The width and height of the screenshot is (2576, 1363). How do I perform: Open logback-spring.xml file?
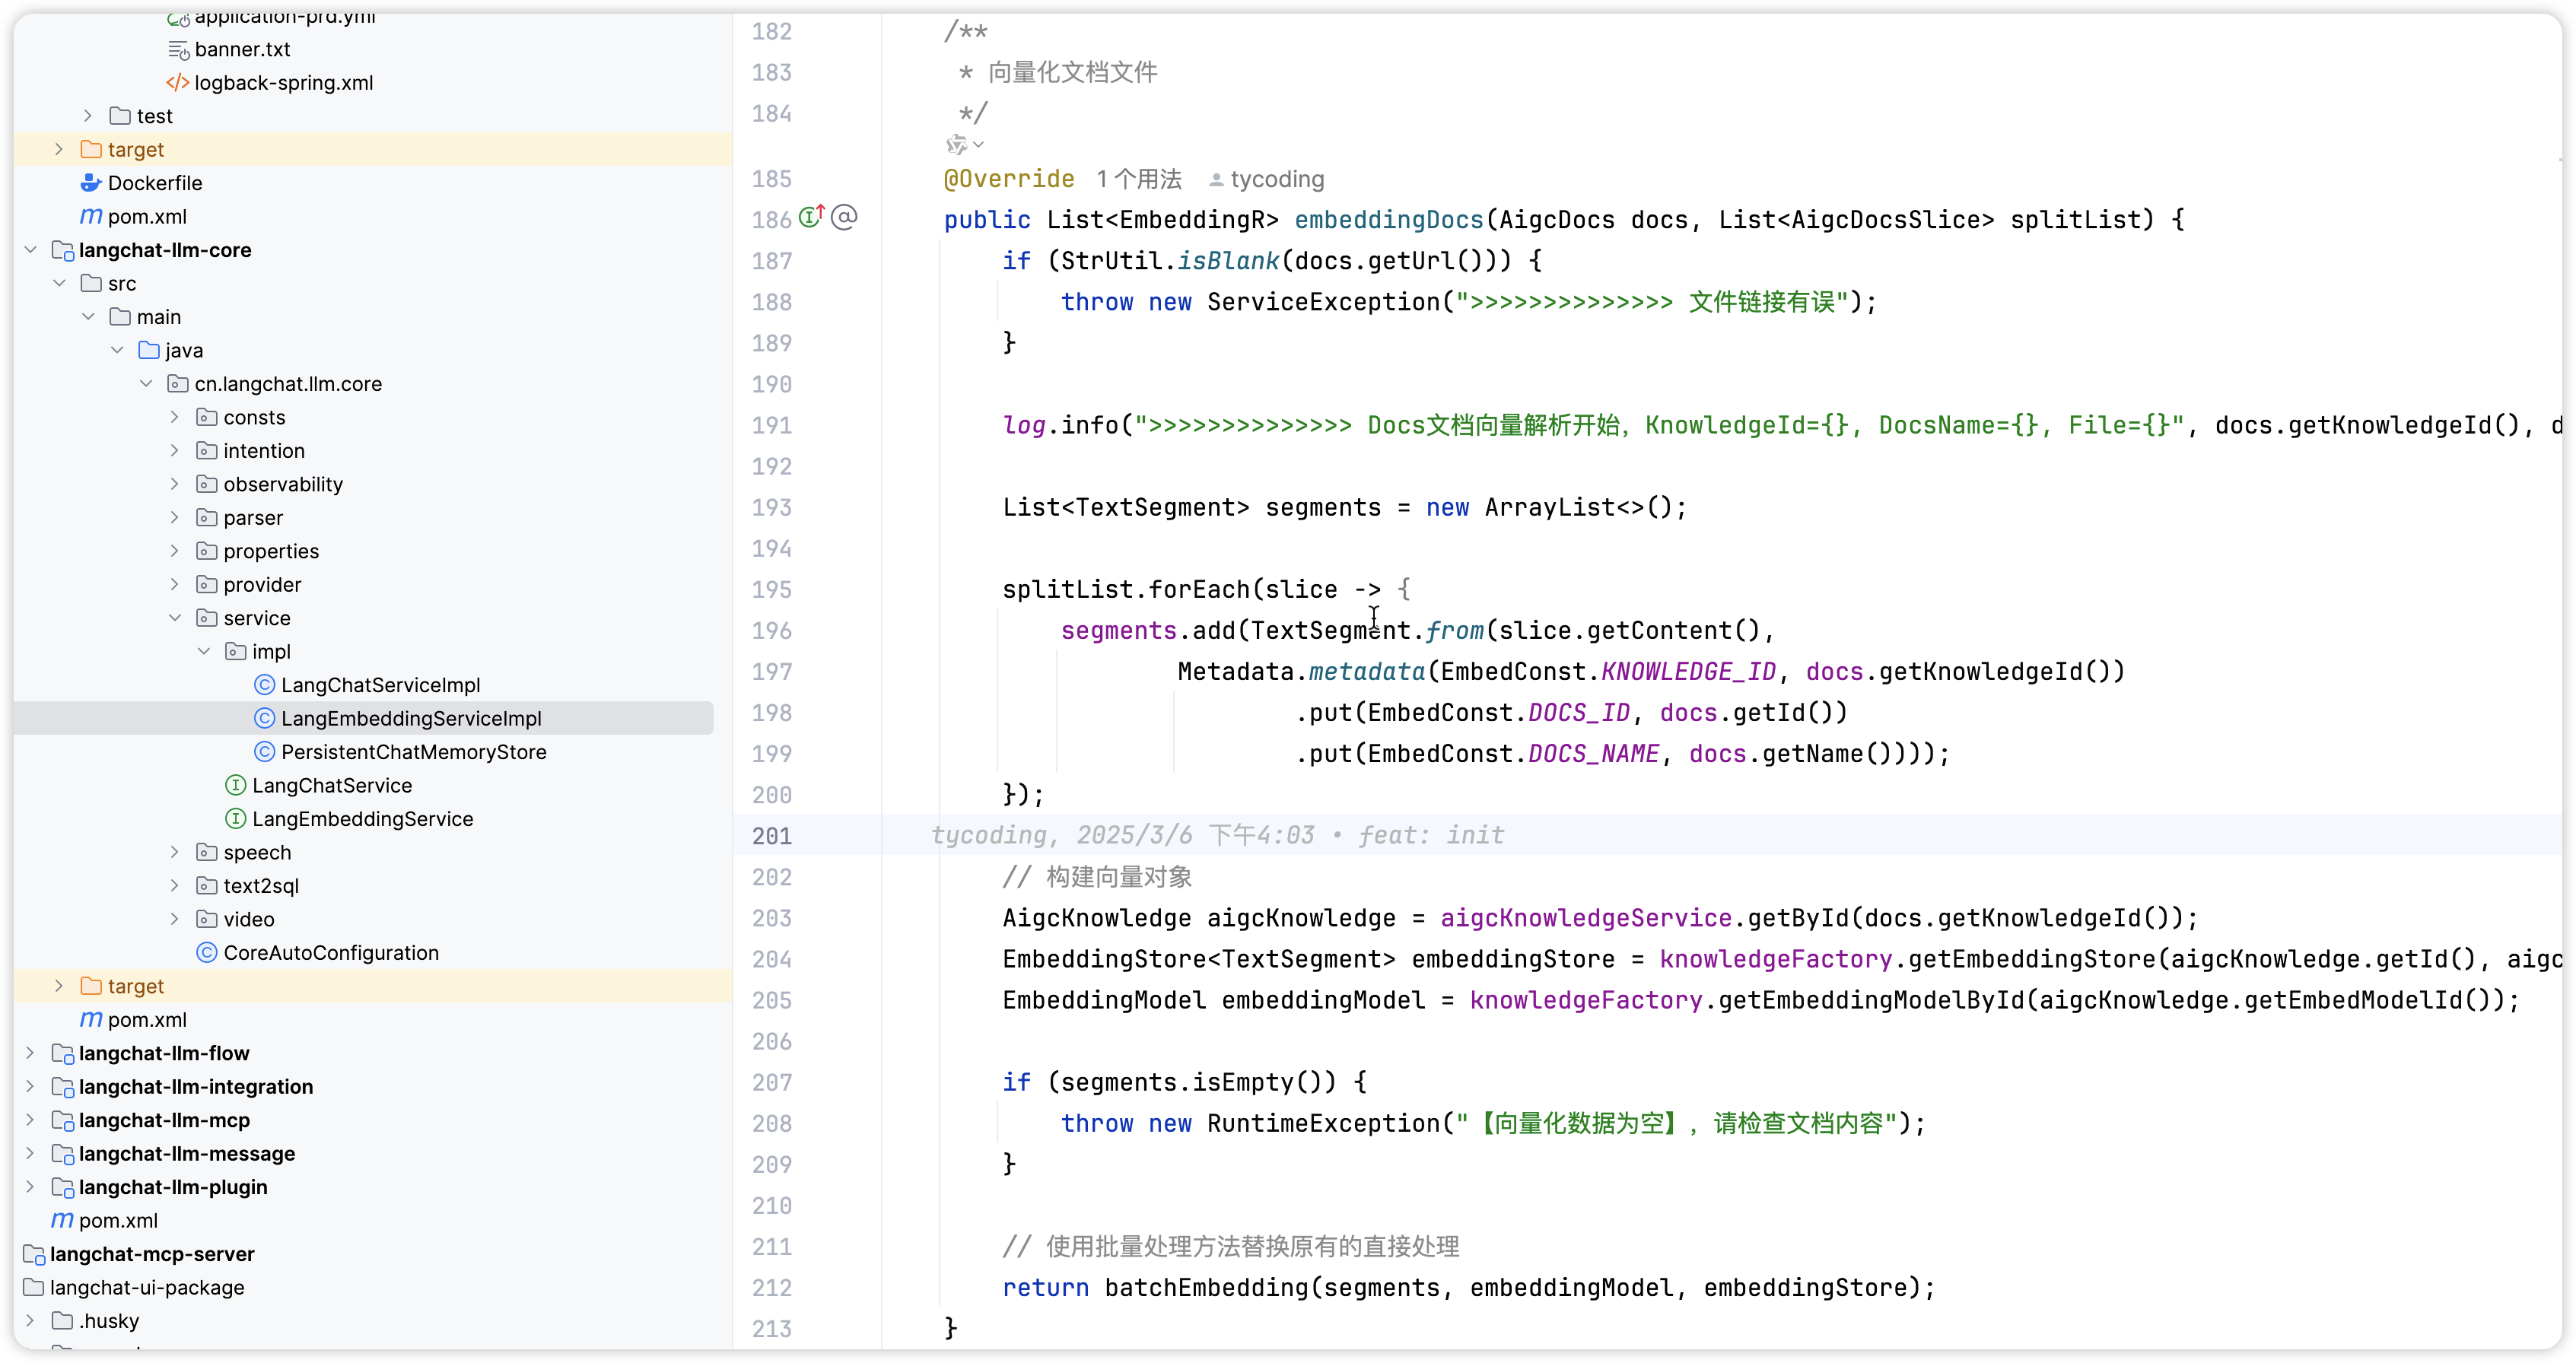point(283,83)
